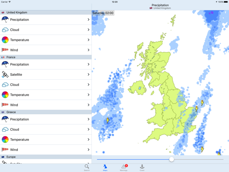Viewport: 229px width, 172px height.
Task: Tap Greece Wind windsock icon
Action: click(5, 150)
